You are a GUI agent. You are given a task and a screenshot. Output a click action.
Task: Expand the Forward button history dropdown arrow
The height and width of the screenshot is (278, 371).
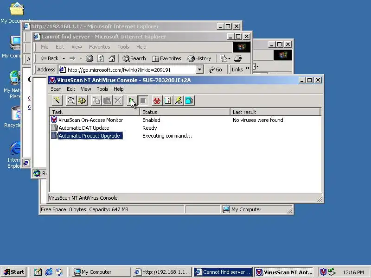pos(81,58)
